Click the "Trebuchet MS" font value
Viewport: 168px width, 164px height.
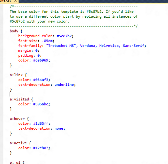point(61,46)
